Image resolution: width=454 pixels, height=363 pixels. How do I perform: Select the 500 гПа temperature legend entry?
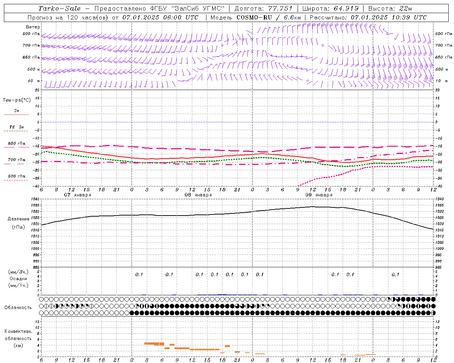coord(17,178)
